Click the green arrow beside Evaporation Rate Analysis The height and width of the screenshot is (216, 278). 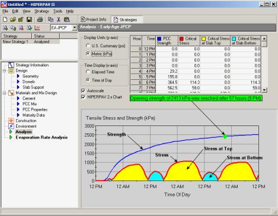11,137
